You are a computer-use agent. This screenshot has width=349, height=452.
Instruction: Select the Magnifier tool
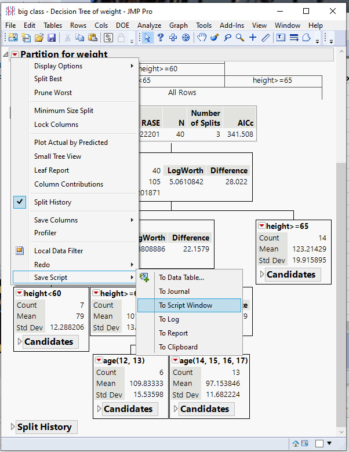pos(240,38)
